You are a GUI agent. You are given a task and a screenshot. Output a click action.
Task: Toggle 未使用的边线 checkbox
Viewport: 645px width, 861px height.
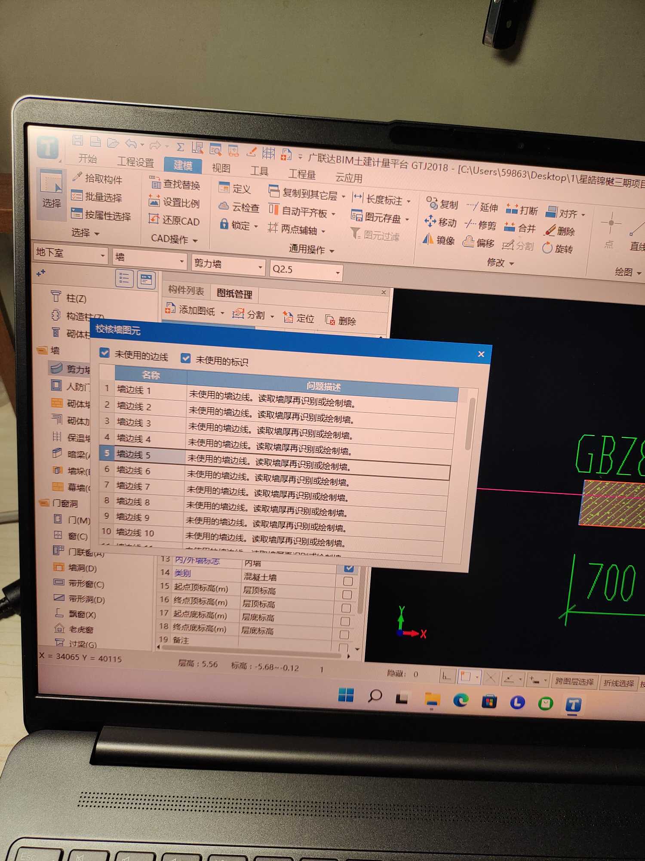click(x=104, y=353)
